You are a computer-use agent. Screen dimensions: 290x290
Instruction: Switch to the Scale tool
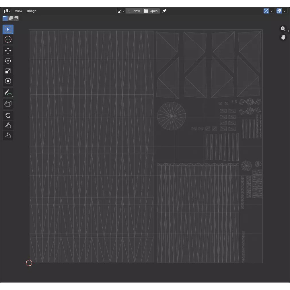pyautogui.click(x=8, y=71)
